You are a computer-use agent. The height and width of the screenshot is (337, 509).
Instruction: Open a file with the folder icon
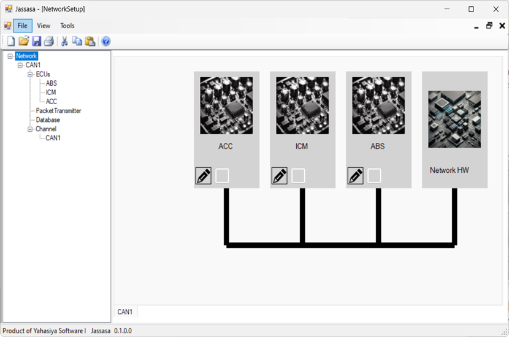pos(24,41)
